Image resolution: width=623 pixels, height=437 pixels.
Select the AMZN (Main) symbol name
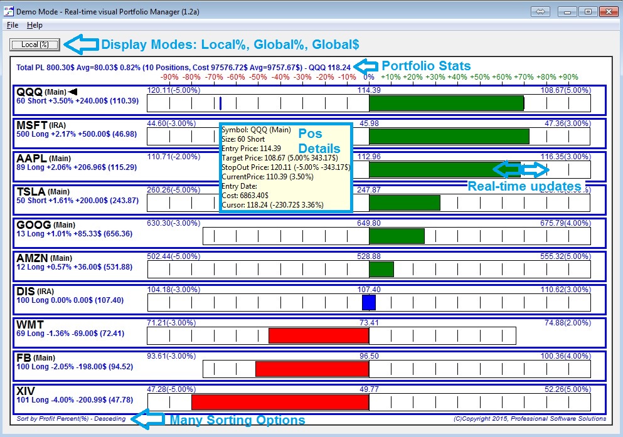pyautogui.click(x=44, y=258)
